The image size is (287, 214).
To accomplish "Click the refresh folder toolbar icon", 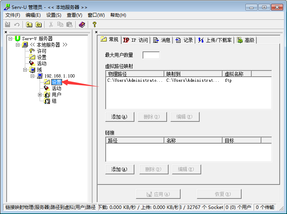I will pos(38,25).
